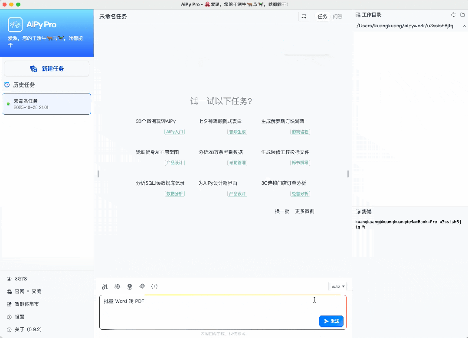Click the left panel collapse handle

click(x=98, y=174)
